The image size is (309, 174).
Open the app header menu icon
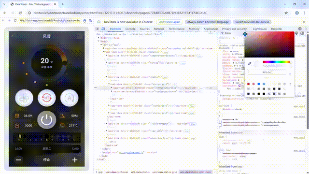[79, 36]
